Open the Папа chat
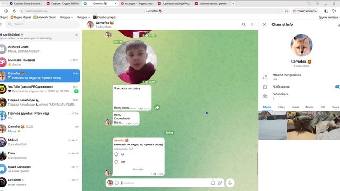The height and width of the screenshot is (191, 340). (x=40, y=155)
